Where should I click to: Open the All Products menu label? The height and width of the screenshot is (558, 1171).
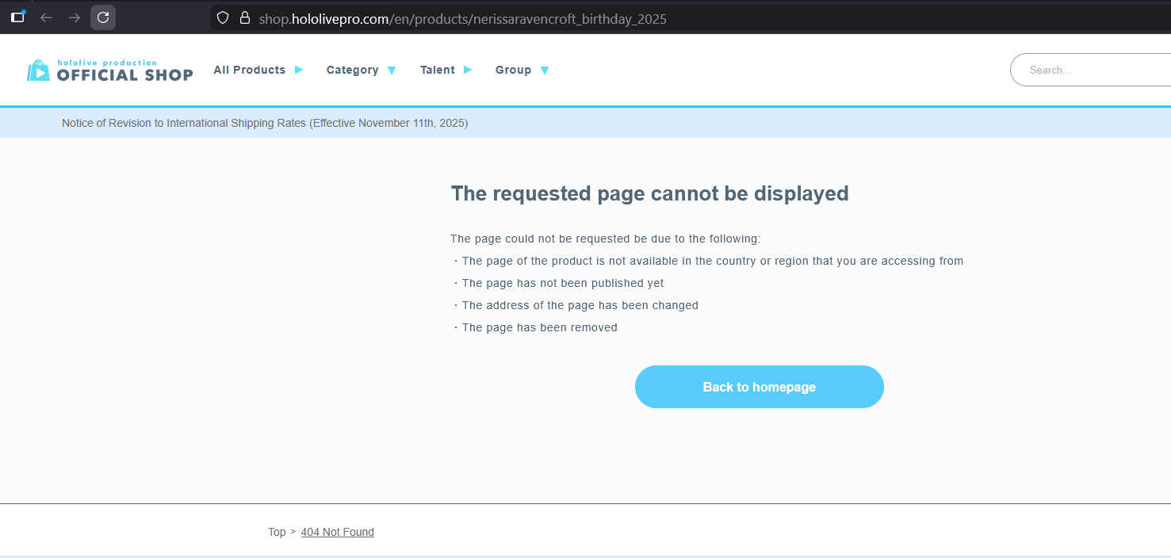[249, 70]
